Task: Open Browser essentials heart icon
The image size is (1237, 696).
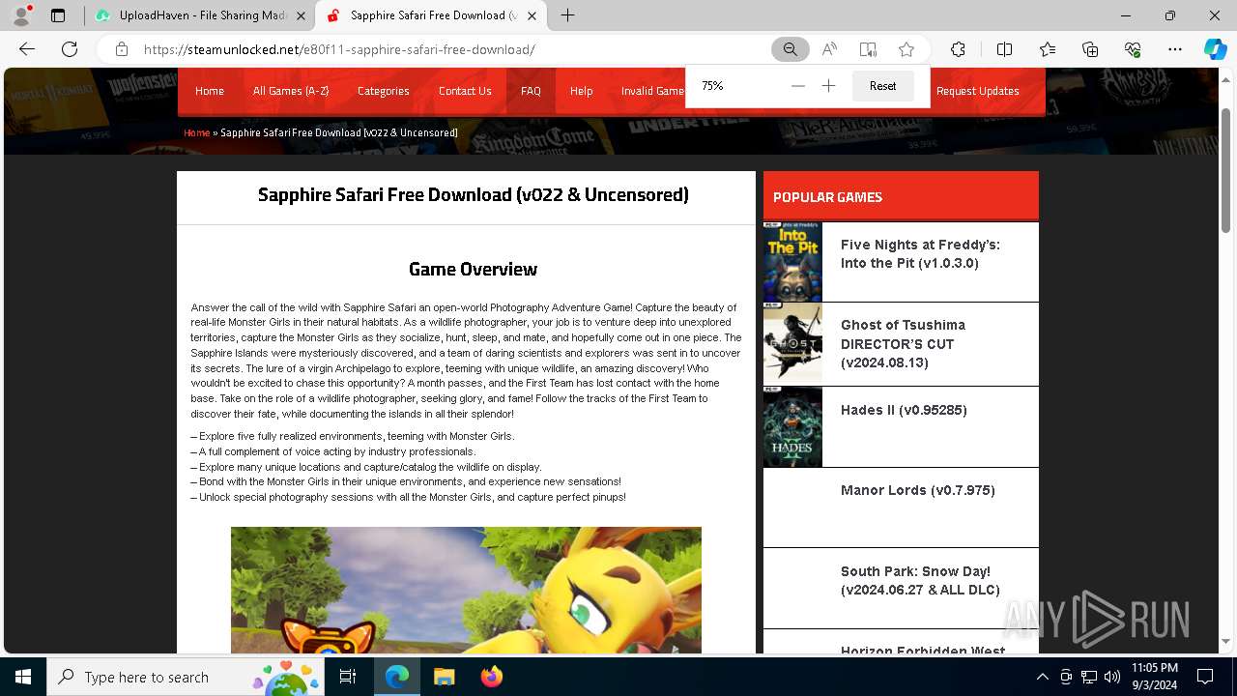Action: (1133, 49)
